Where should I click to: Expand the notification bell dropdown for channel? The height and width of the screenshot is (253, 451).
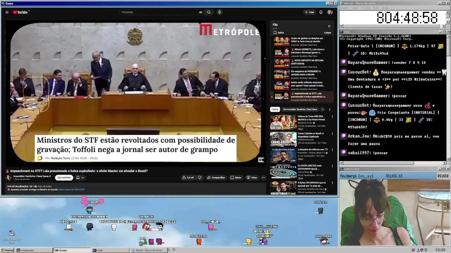point(80,177)
